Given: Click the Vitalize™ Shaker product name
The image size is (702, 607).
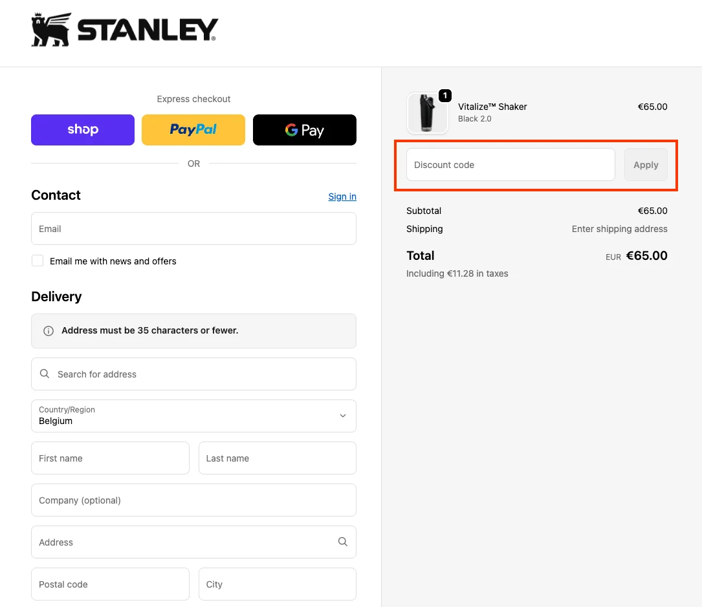Looking at the screenshot, I should pyautogui.click(x=492, y=107).
